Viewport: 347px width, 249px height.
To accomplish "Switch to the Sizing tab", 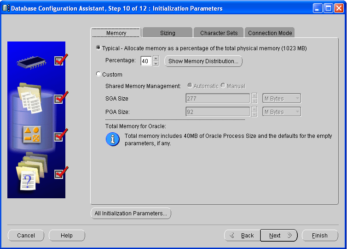I will pyautogui.click(x=168, y=33).
